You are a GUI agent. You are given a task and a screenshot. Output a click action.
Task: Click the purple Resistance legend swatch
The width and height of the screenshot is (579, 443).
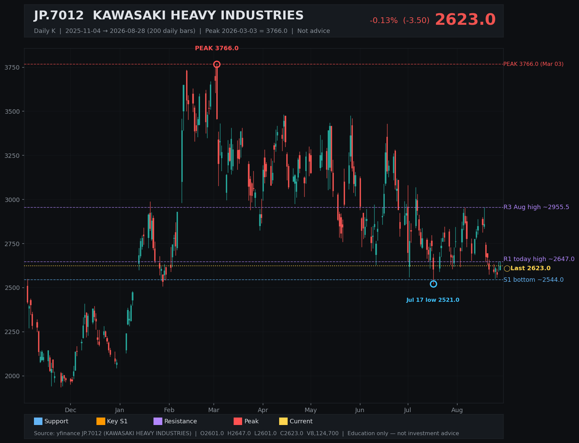[158, 421]
